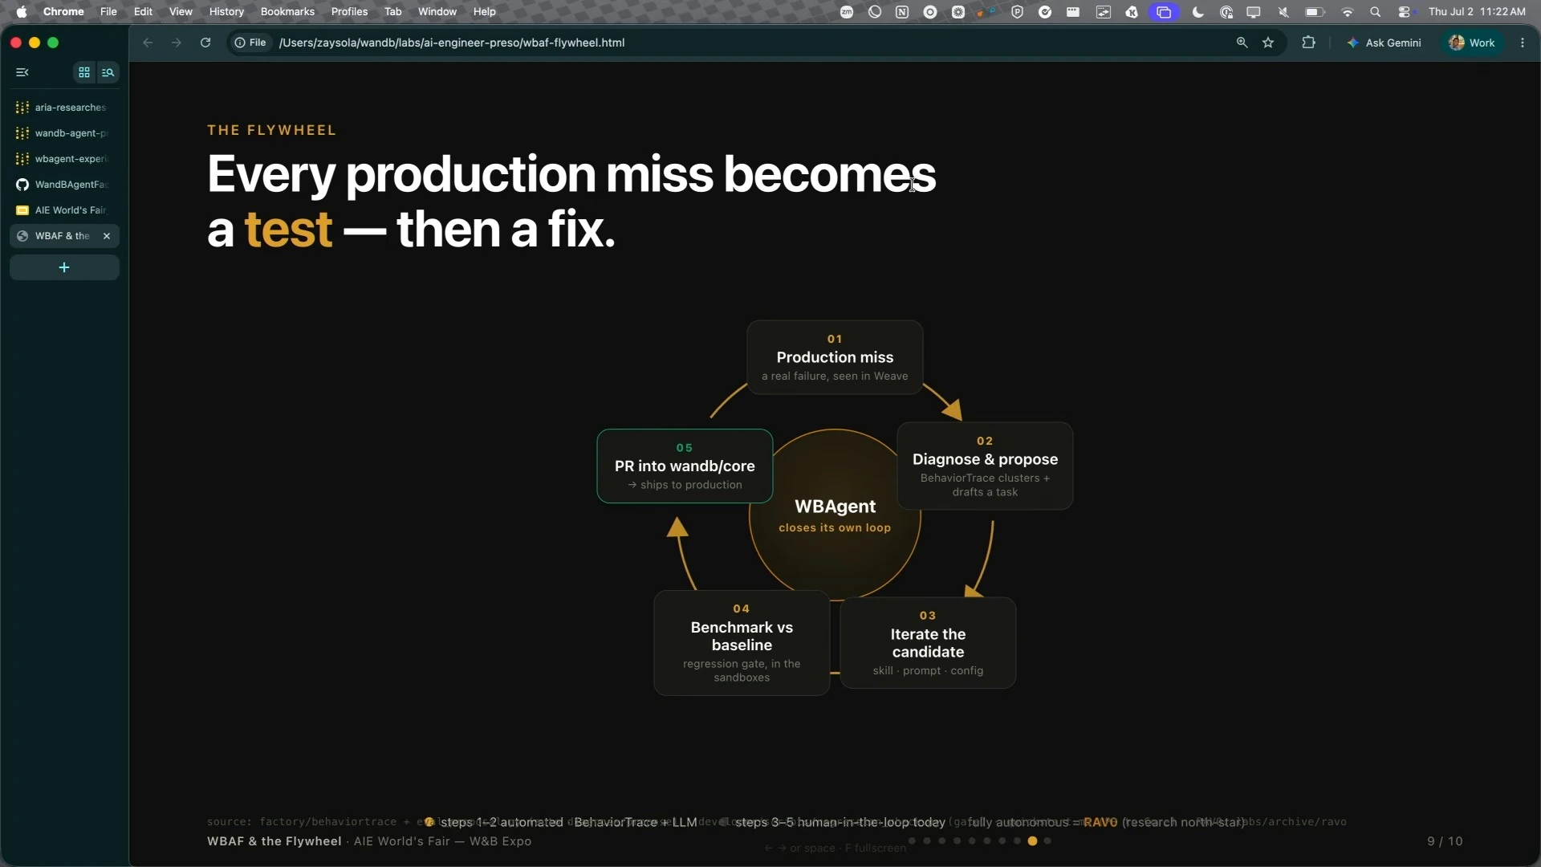The height and width of the screenshot is (867, 1541).
Task: Click the Ask Gemini button
Action: click(x=1384, y=43)
